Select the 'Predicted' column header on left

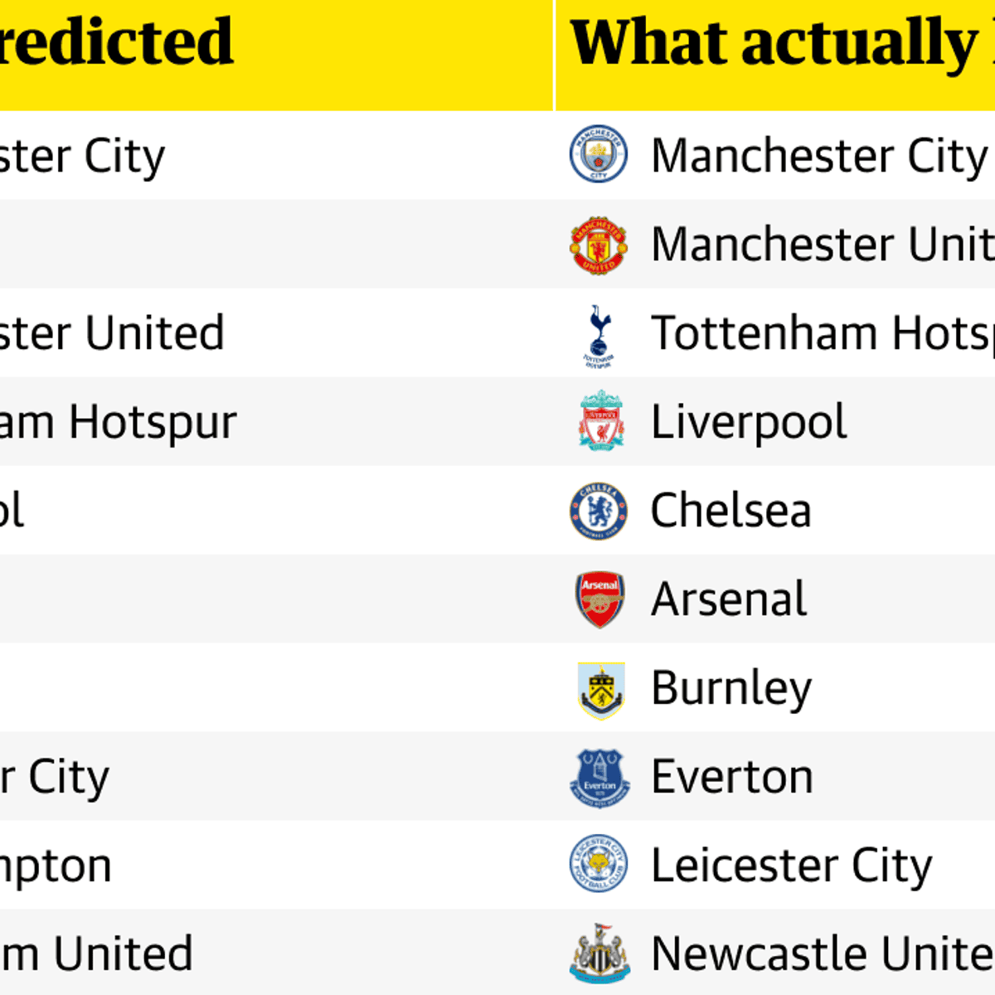116,43
